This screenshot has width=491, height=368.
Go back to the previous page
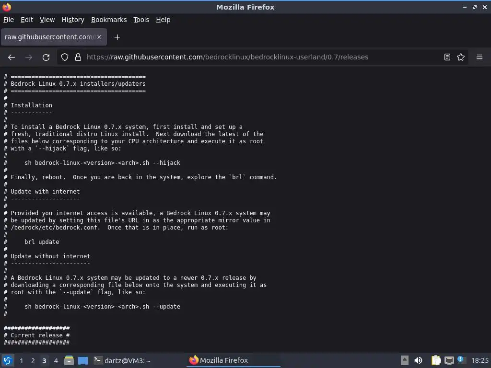pos(12,57)
